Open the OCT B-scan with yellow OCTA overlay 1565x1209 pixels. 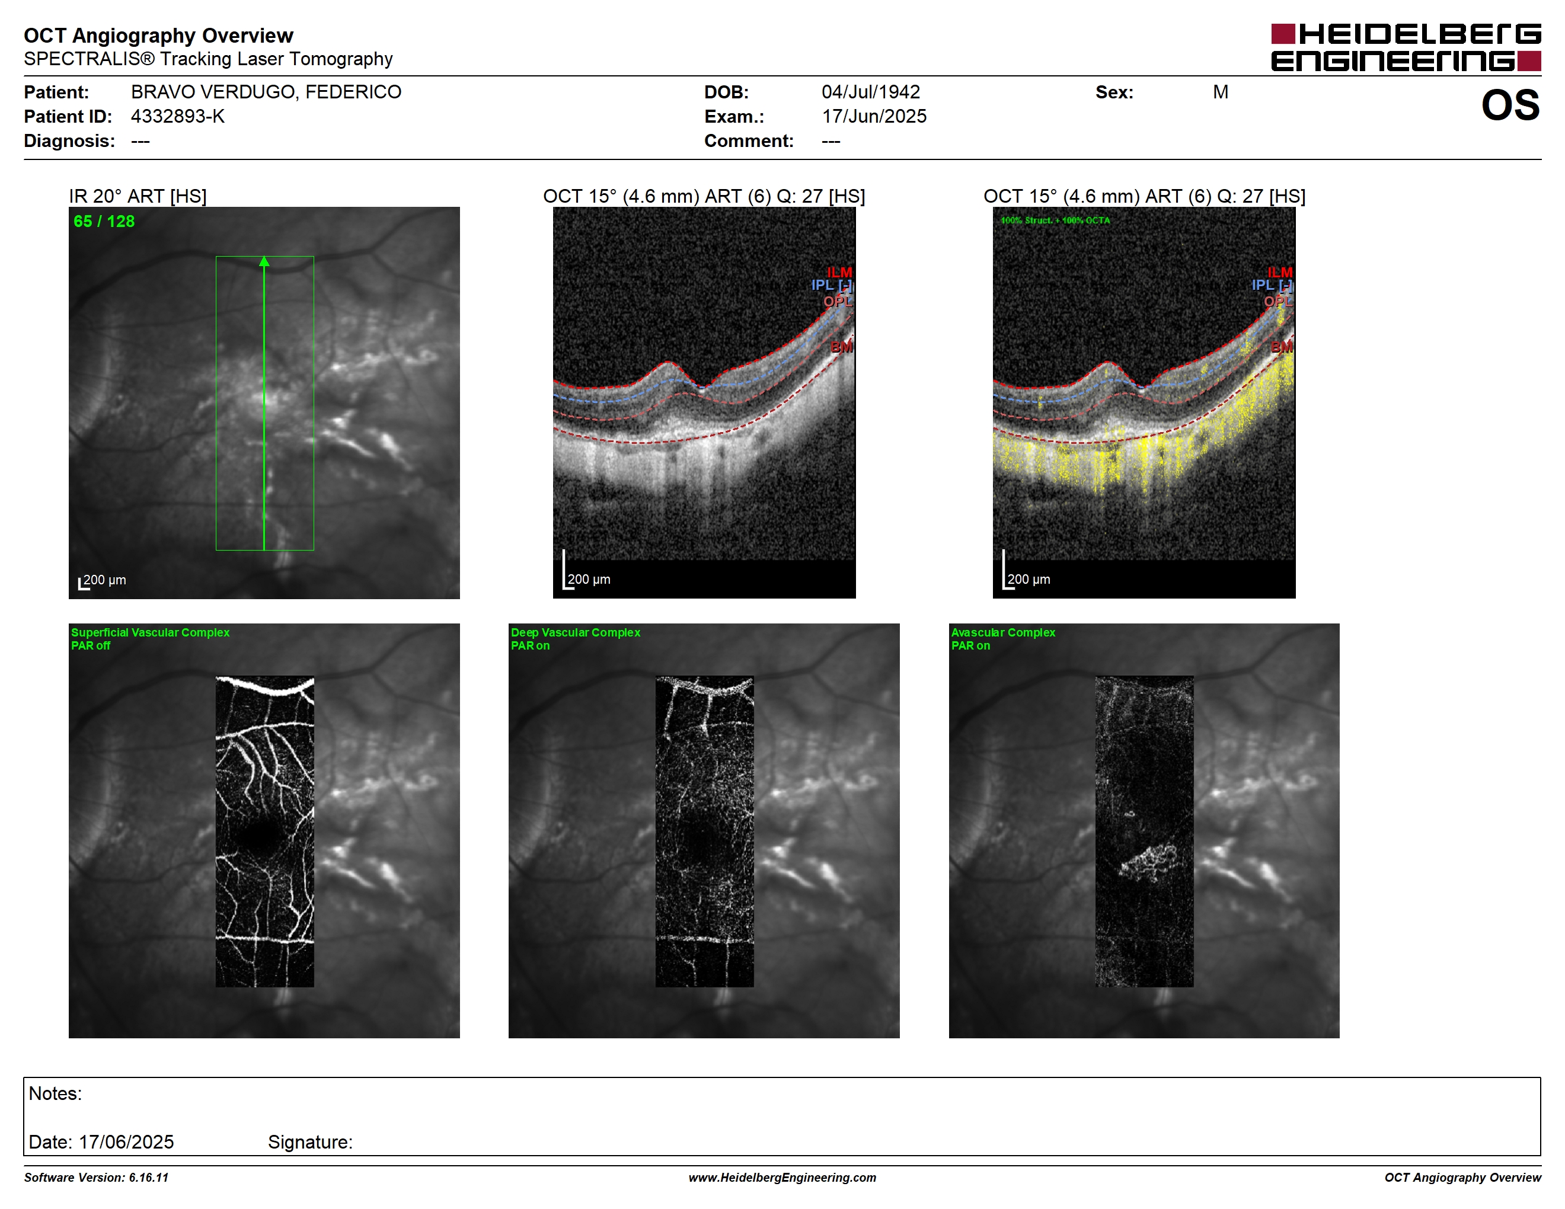[x=1144, y=402]
